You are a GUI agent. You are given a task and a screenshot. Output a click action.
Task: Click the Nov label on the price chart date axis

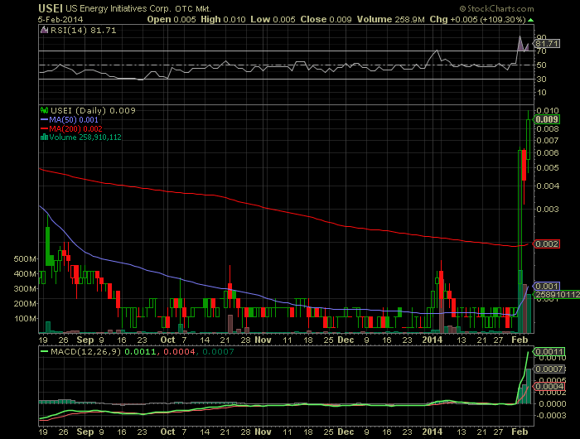pyautogui.click(x=263, y=340)
